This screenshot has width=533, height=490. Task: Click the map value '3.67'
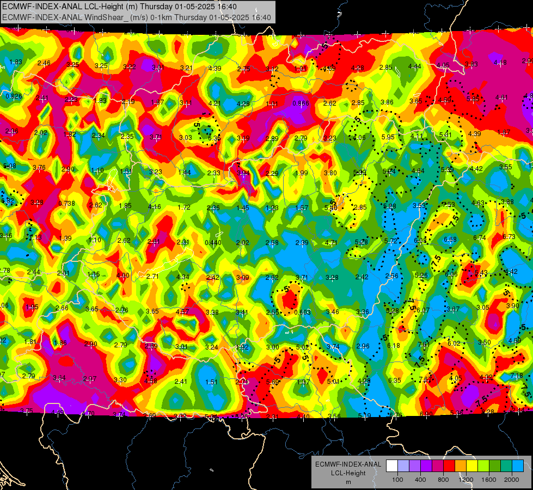tap(453, 309)
